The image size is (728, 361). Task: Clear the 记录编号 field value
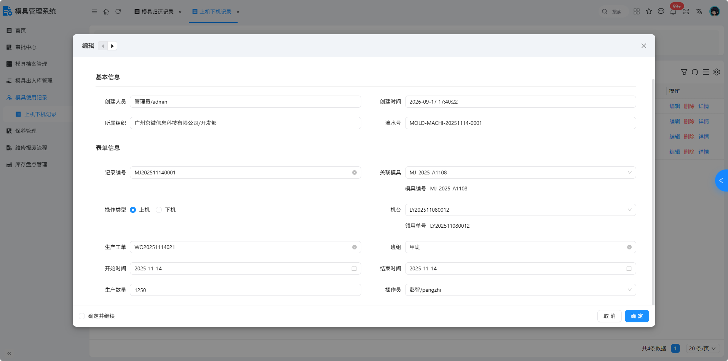point(354,173)
